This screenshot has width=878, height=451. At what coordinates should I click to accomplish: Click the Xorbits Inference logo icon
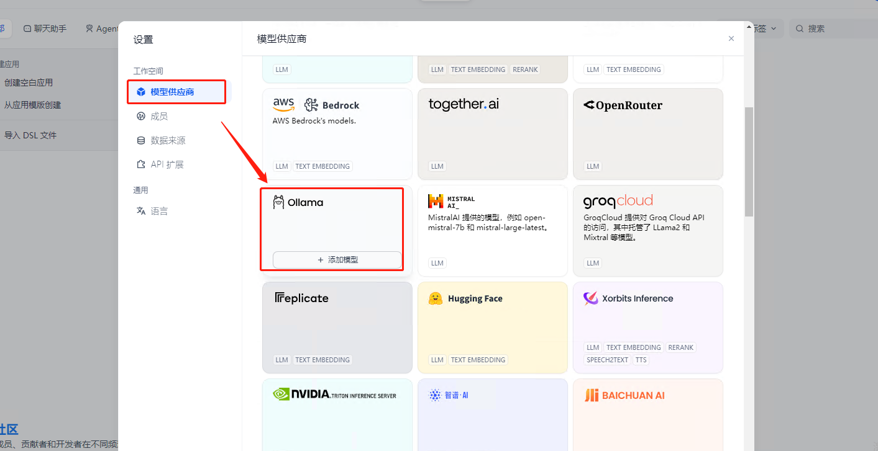point(590,298)
